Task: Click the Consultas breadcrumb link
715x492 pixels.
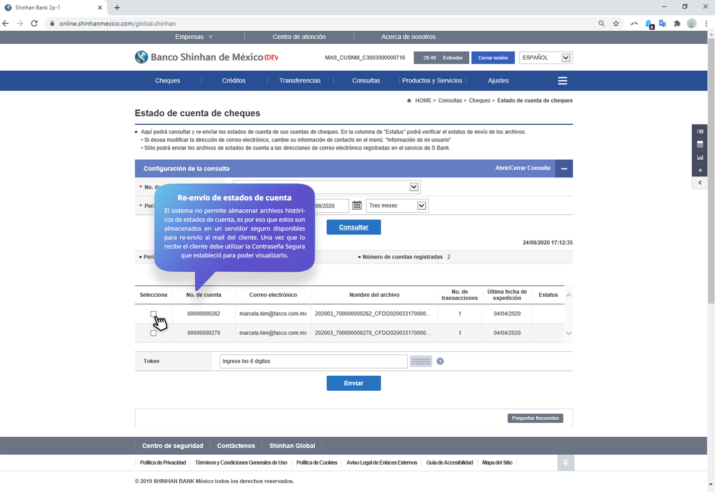Action: pyautogui.click(x=450, y=100)
